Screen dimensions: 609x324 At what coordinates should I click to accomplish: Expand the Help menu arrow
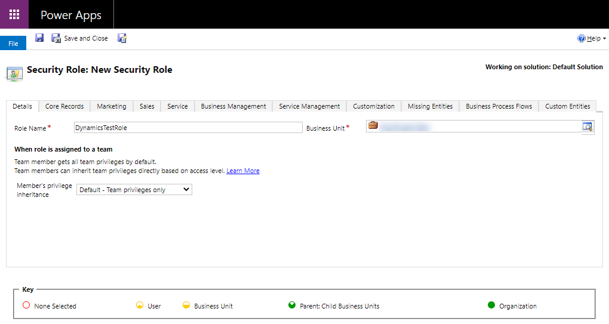(x=604, y=39)
